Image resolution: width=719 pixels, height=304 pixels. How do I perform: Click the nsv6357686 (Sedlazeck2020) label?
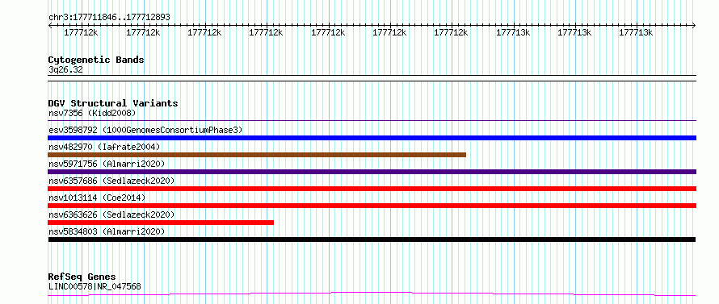(111, 181)
